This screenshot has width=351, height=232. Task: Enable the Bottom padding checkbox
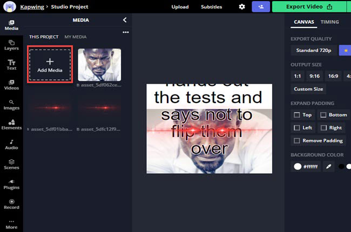(x=322, y=115)
